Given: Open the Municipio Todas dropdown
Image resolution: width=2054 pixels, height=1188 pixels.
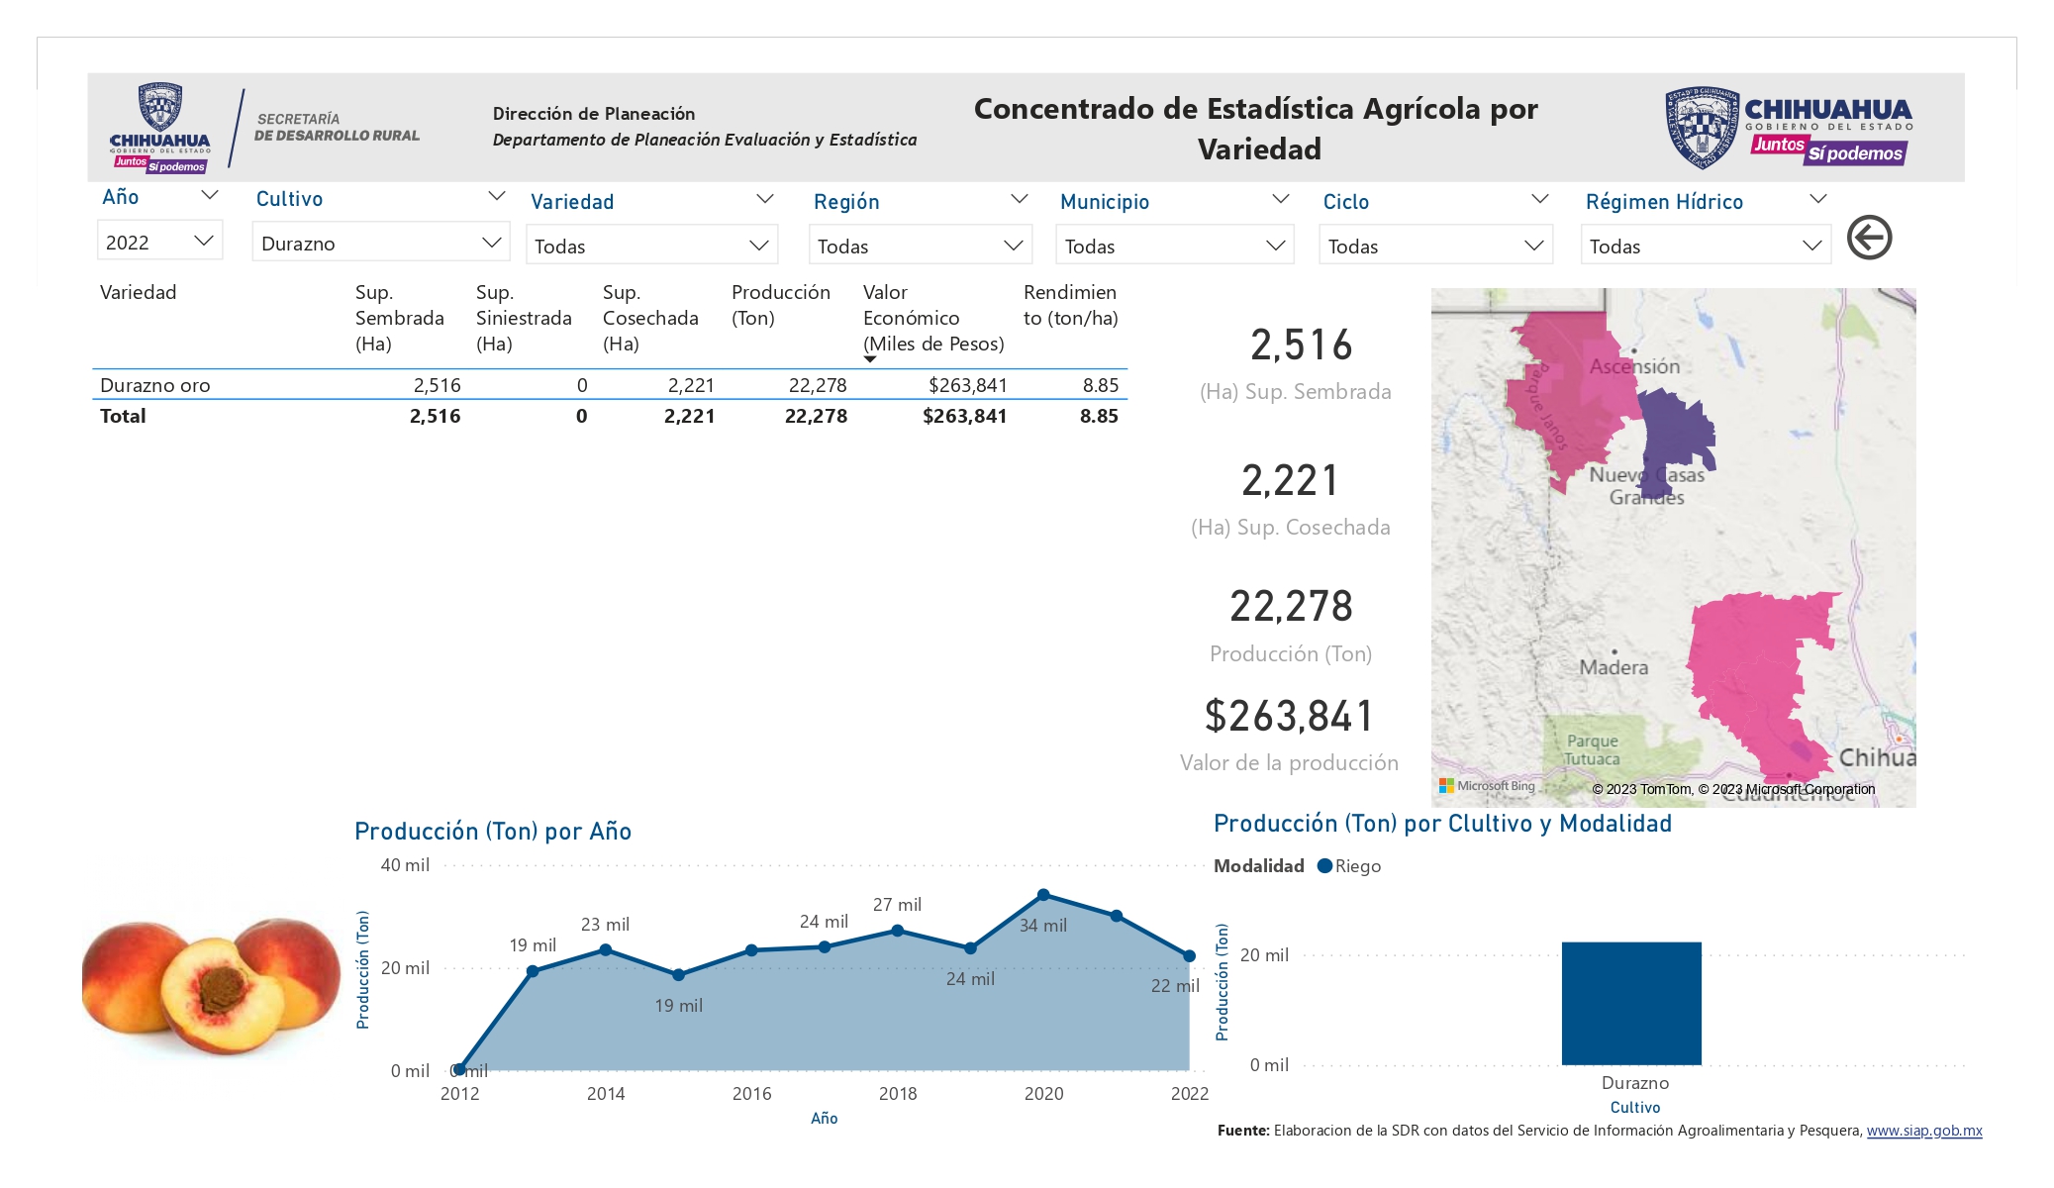Looking at the screenshot, I should 1175,246.
